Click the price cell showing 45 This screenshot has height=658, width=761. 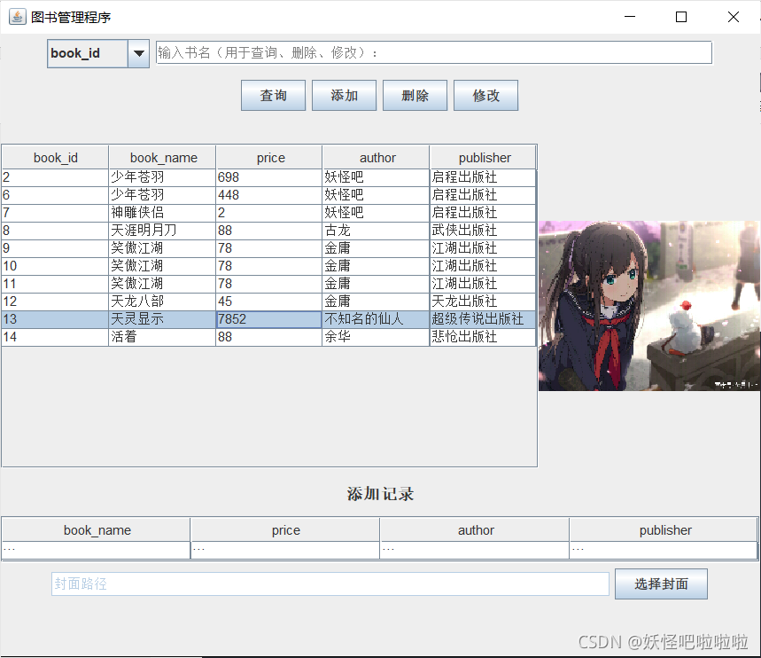pyautogui.click(x=268, y=302)
